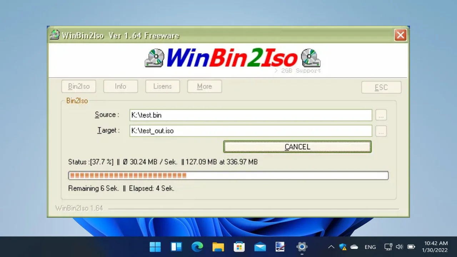The image size is (457, 257).
Task: Click the browse button beside Target
Action: [381, 131]
